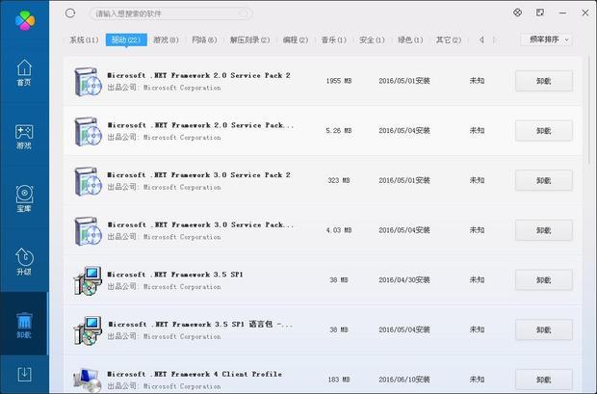The height and width of the screenshot is (394, 597).
Task: Select title Microsoft .NET Framework 3.5 SP1
Action: pos(175,275)
